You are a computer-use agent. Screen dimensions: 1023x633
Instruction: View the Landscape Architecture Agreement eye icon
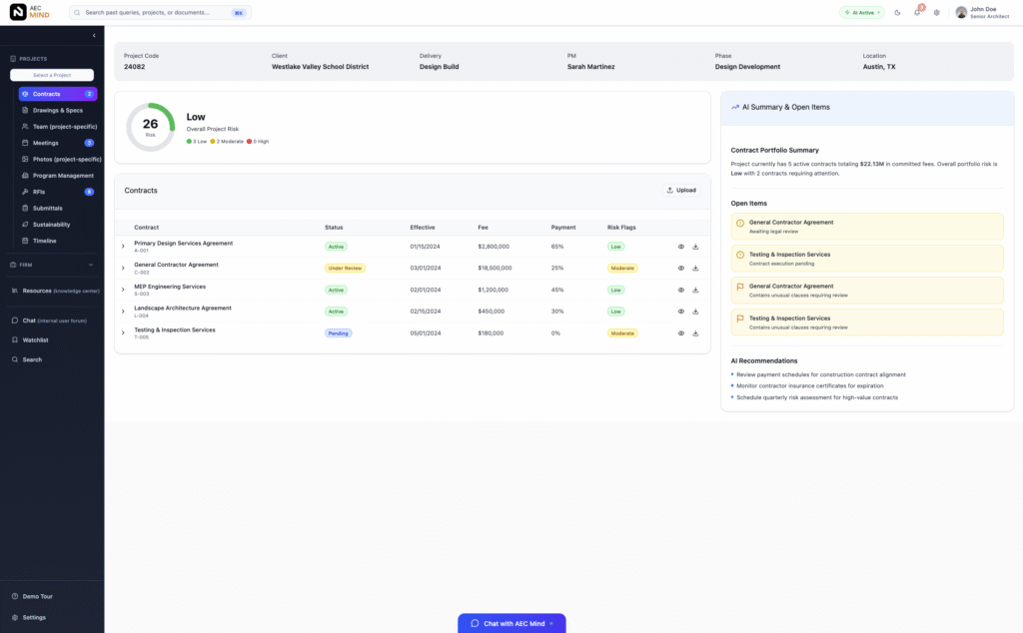pos(681,312)
